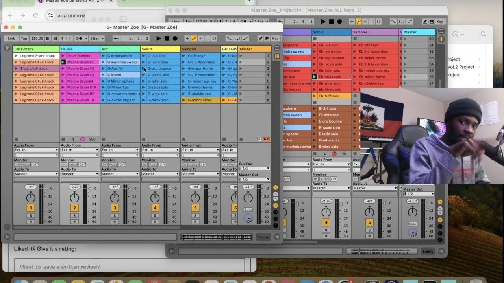Image resolution: width=504 pixels, height=283 pixels.
Task: Show the In/Out section toggle in G- Master Zoe
Action: pos(276,187)
